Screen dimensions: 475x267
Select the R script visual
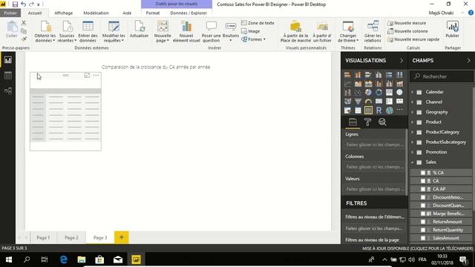[379, 111]
